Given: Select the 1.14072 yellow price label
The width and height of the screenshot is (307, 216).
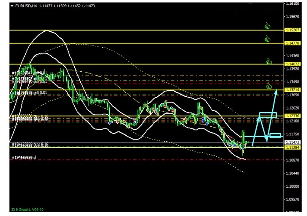Looking at the screenshot, I should point(291,64).
